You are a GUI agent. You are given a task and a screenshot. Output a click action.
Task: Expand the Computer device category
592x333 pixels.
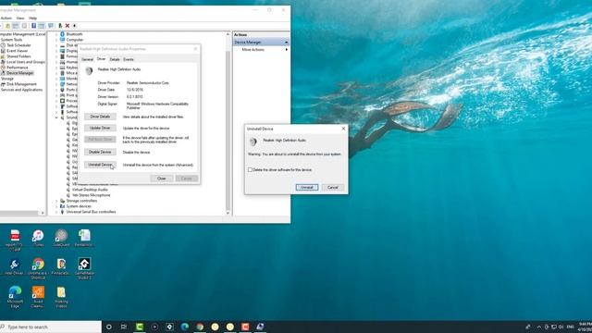56,40
